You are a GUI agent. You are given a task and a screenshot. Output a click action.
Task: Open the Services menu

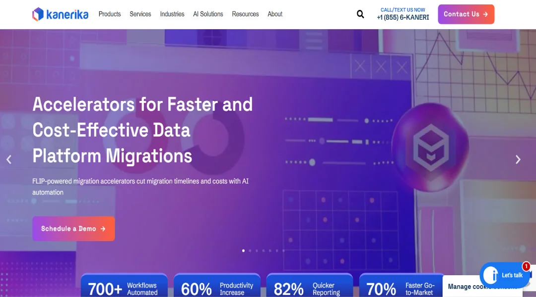point(140,14)
